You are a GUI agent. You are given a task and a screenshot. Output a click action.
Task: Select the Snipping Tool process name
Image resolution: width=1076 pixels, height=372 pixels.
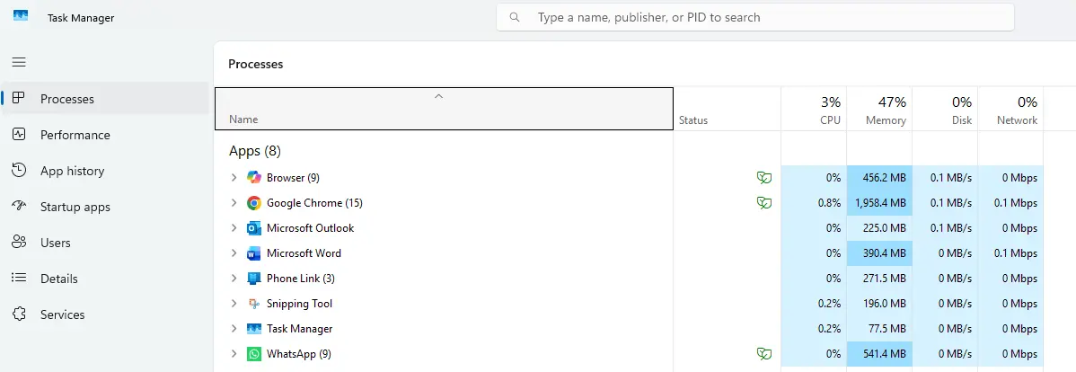[299, 304]
